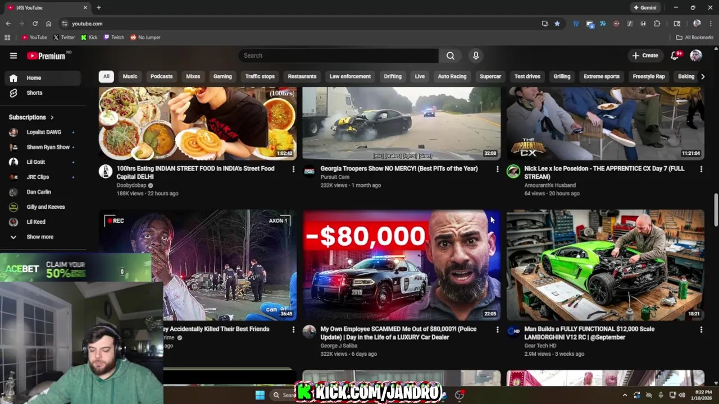Open title 100hrs Eating INDIAN STREET FOOD

[x=195, y=172]
